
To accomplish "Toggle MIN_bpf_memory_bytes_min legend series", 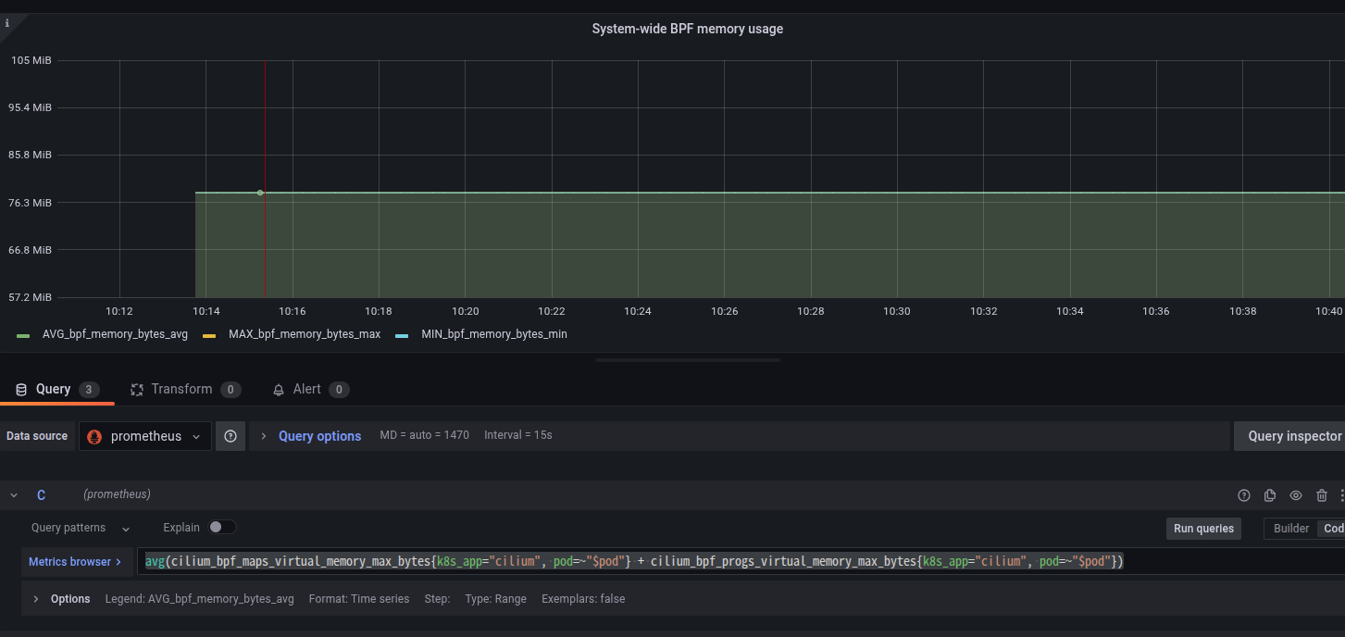I will click(x=494, y=334).
